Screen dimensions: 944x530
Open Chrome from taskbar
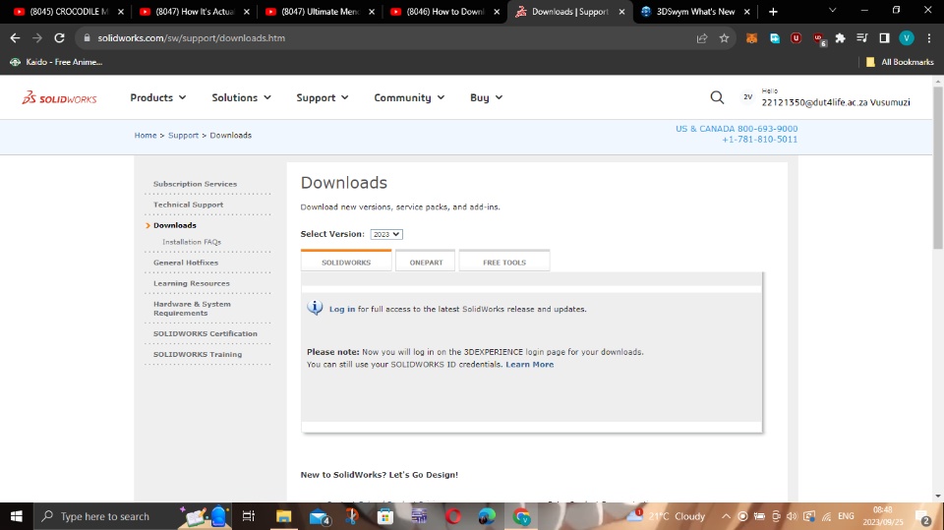[521, 516]
